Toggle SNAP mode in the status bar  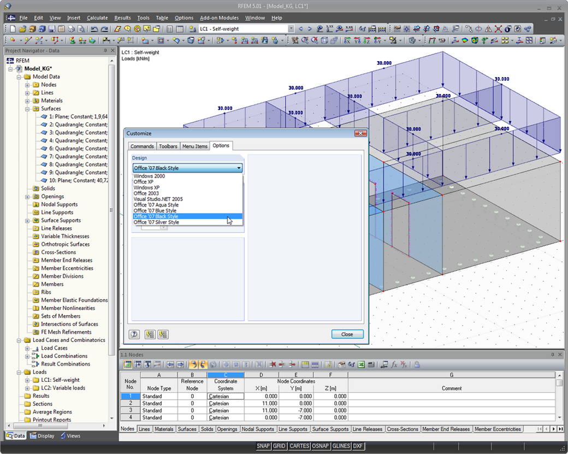point(263,446)
